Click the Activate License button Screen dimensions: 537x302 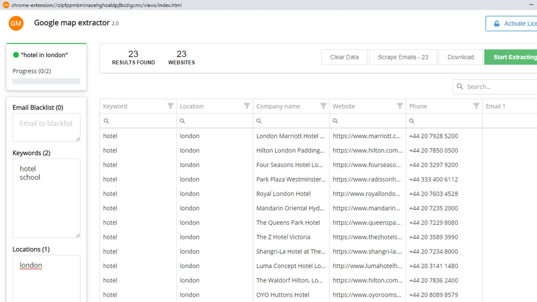pyautogui.click(x=511, y=23)
